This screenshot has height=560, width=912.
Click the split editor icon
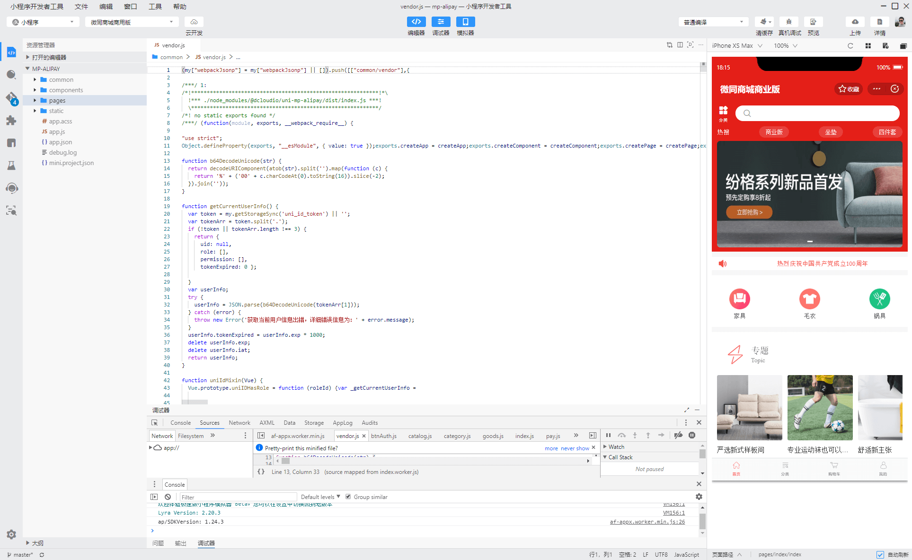click(680, 45)
